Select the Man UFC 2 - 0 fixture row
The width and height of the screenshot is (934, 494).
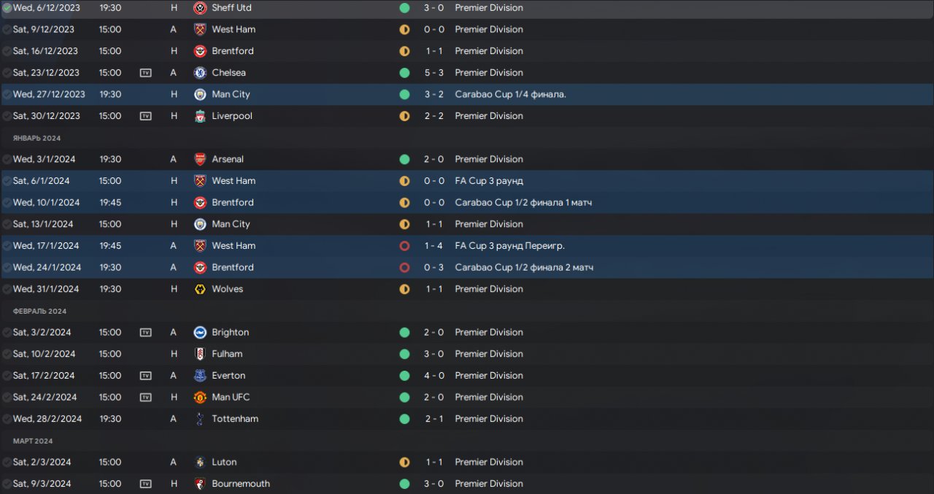click(x=467, y=398)
